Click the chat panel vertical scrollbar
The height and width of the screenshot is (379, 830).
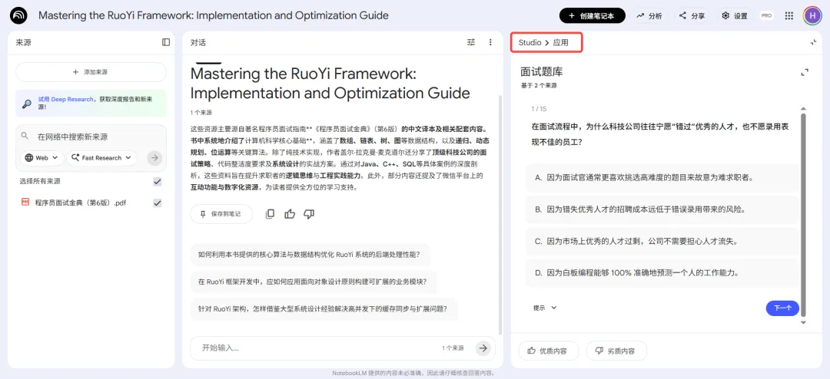tap(500, 214)
